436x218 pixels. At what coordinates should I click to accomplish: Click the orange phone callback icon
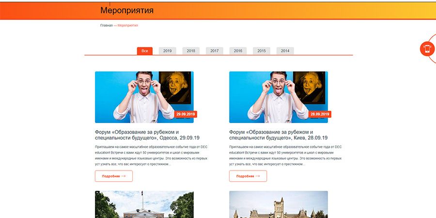[427, 48]
